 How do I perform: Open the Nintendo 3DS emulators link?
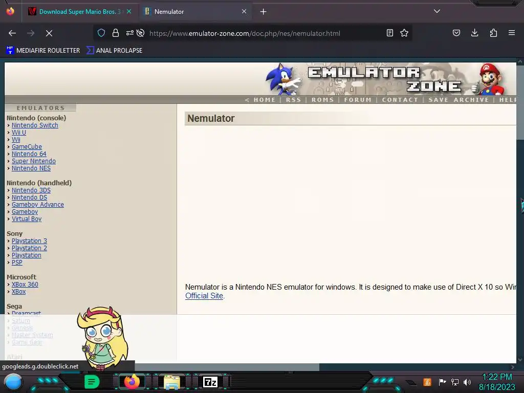(x=31, y=190)
